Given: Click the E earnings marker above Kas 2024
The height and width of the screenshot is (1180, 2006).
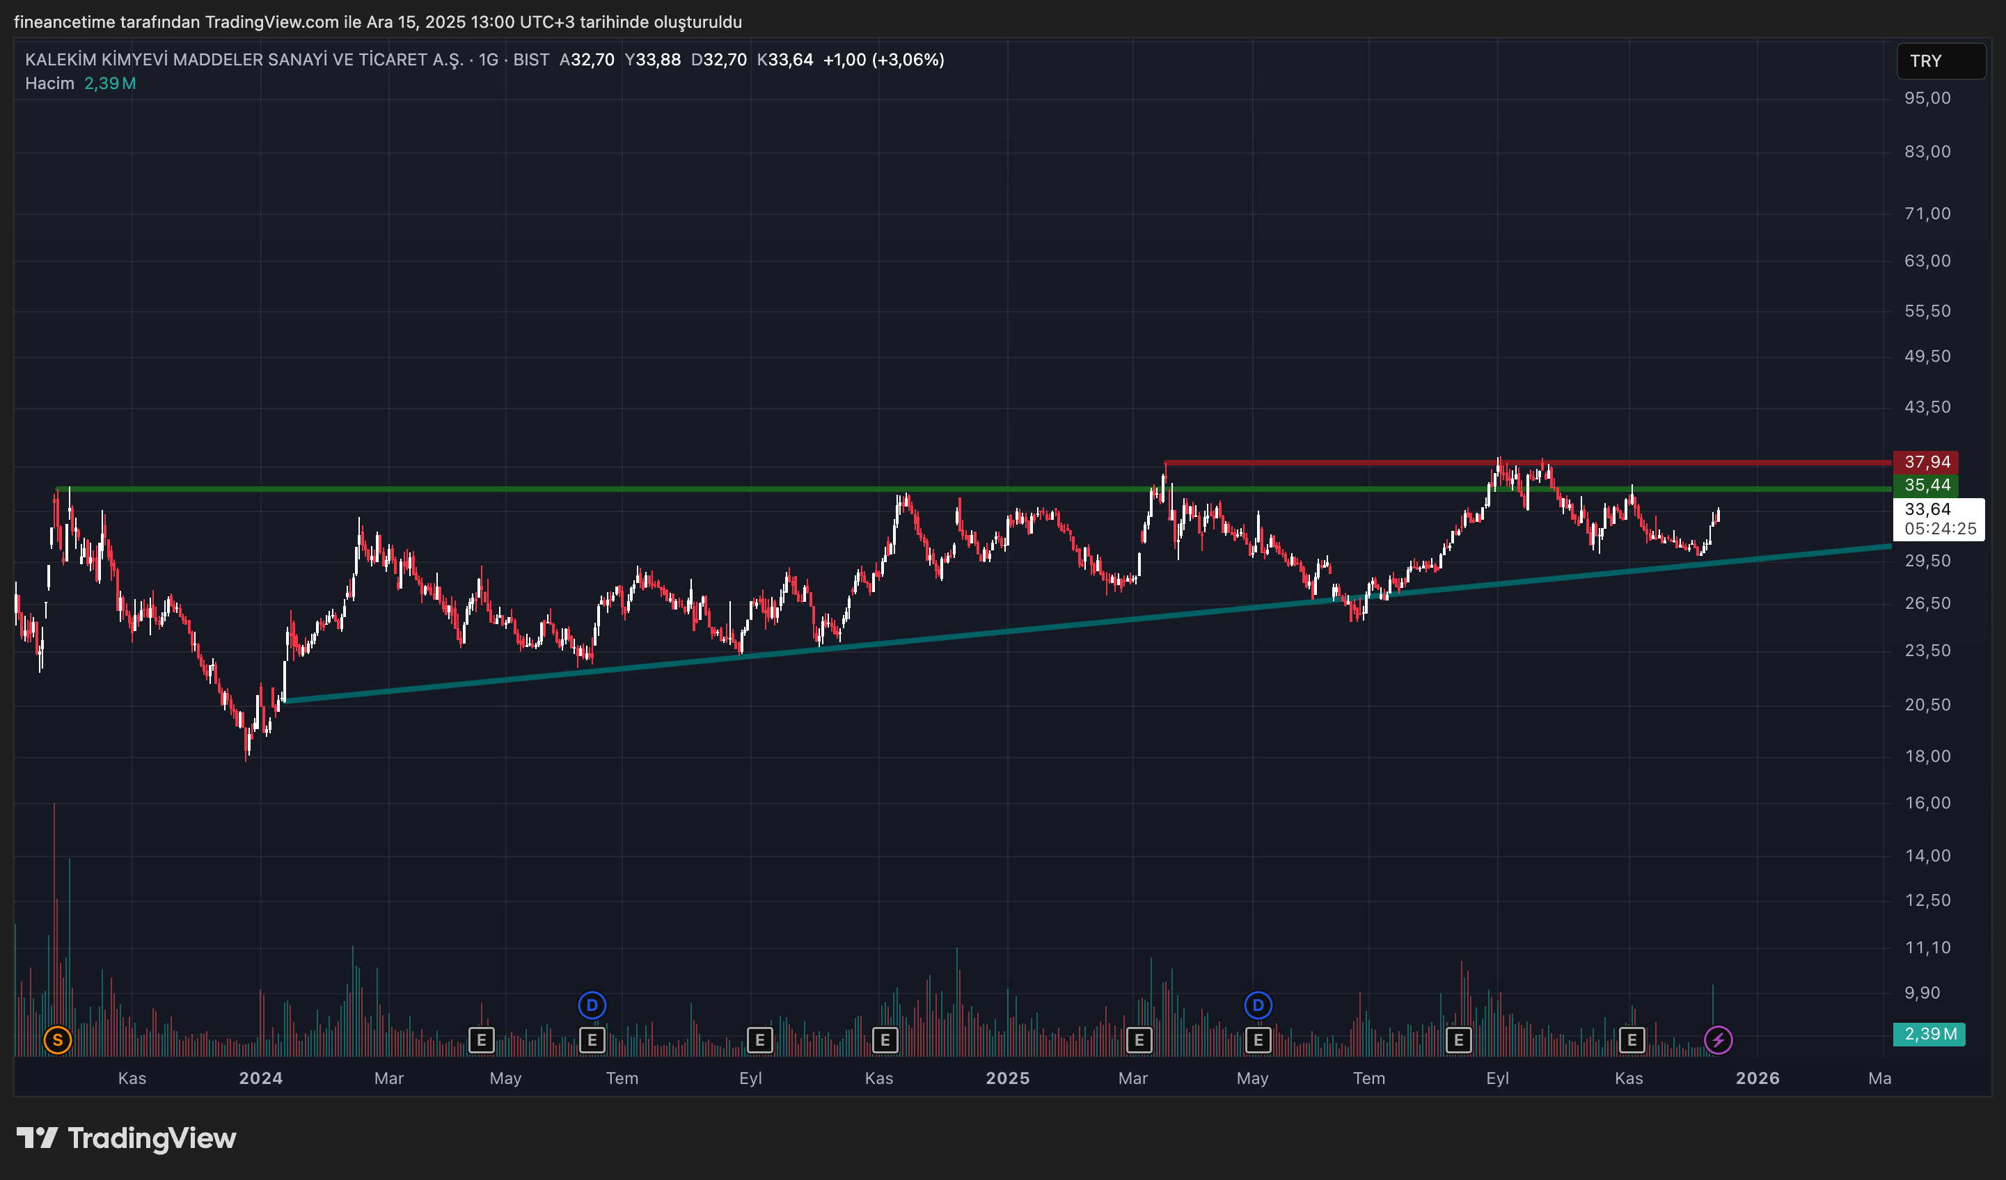Looking at the screenshot, I should tap(885, 1039).
